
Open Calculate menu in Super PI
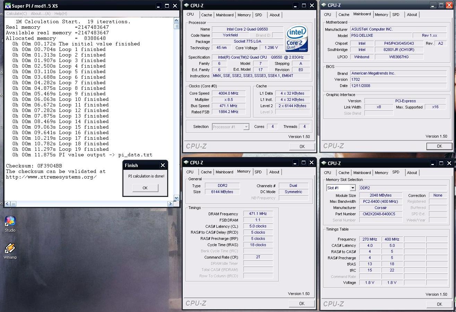point(17,14)
